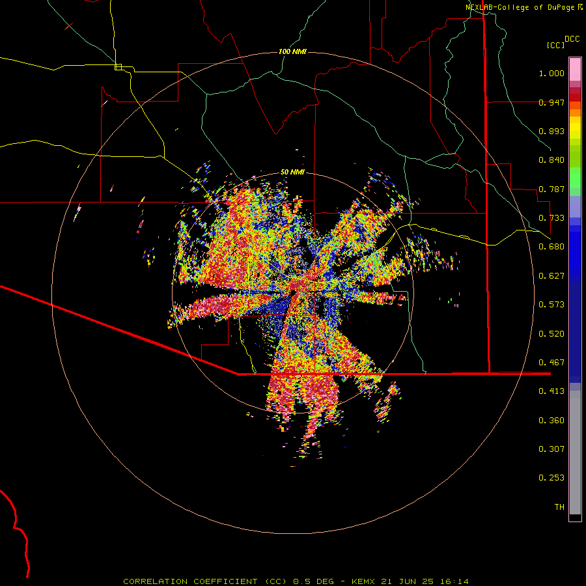Image resolution: width=586 pixels, height=586 pixels.
Task: Pick the lavender swatch on the colorbar
Action: tap(575, 206)
